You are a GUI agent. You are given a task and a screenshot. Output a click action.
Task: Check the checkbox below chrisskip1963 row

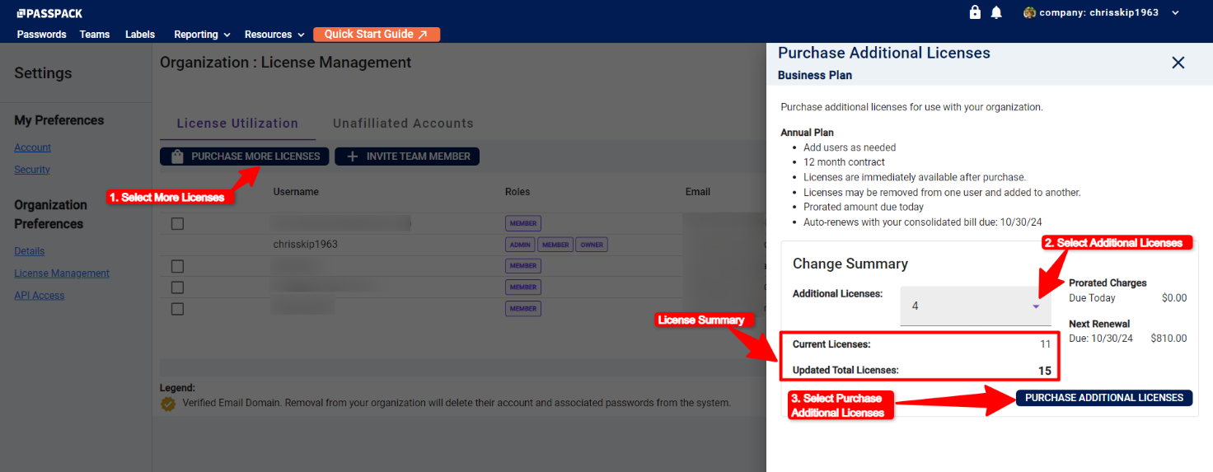(x=177, y=266)
